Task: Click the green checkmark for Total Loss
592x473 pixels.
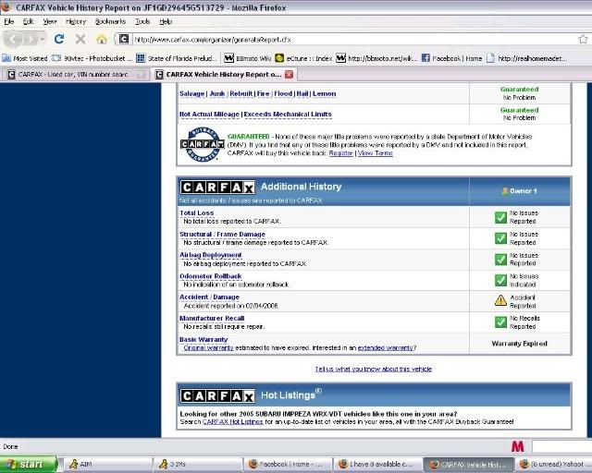Action: [500, 217]
